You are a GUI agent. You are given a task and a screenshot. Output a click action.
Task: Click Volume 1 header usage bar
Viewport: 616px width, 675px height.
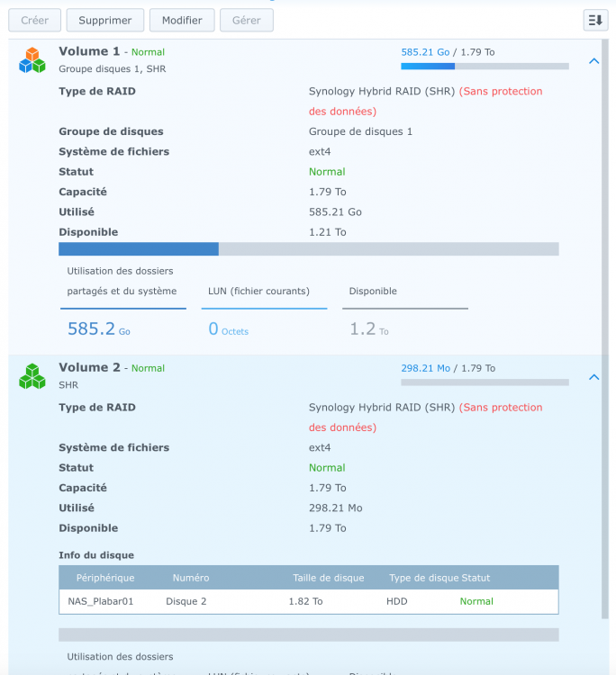485,67
